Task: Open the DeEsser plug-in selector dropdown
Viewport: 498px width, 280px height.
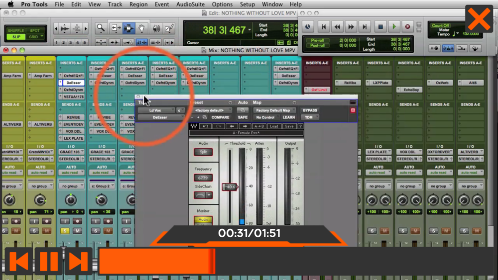Action: point(161,117)
